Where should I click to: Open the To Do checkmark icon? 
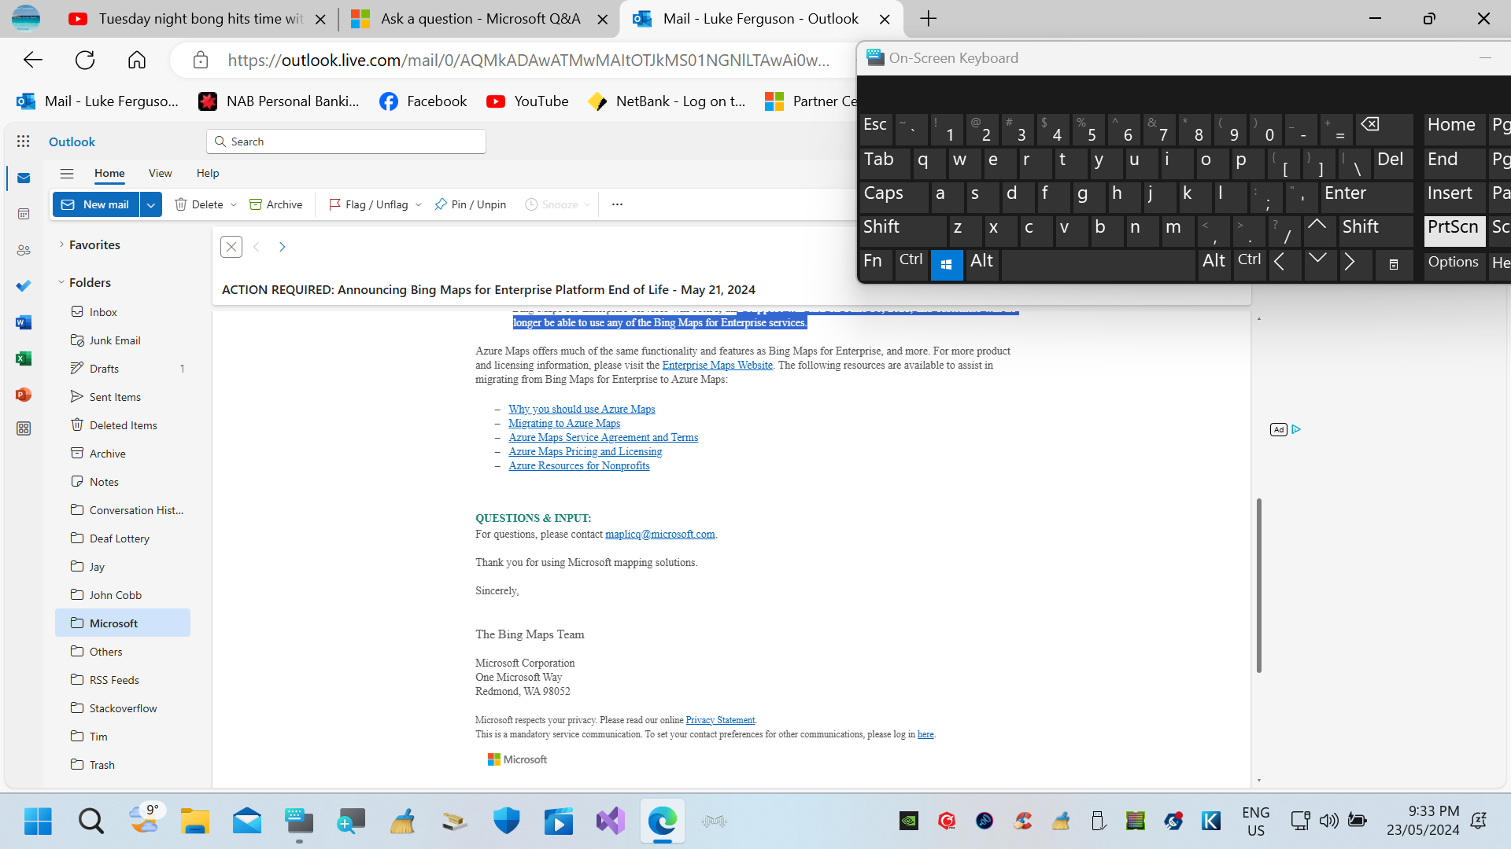(24, 286)
